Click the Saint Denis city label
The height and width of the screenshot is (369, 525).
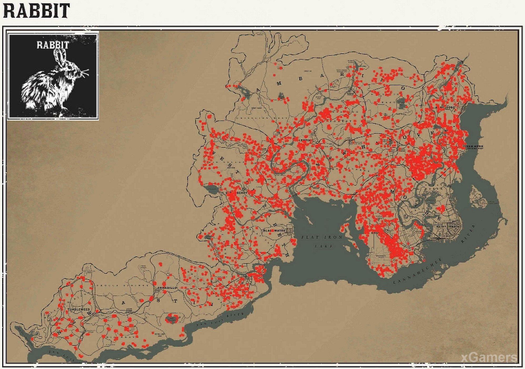pyautogui.click(x=447, y=226)
